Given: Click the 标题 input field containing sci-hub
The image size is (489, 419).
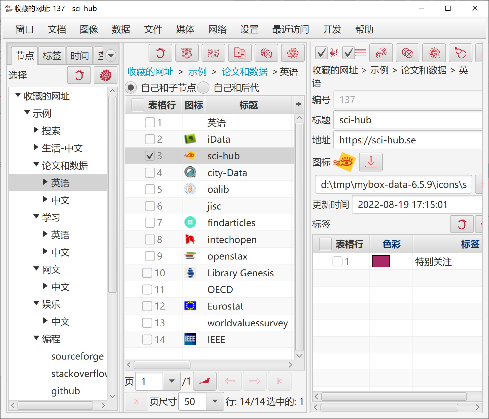Looking at the screenshot, I should click(x=408, y=120).
